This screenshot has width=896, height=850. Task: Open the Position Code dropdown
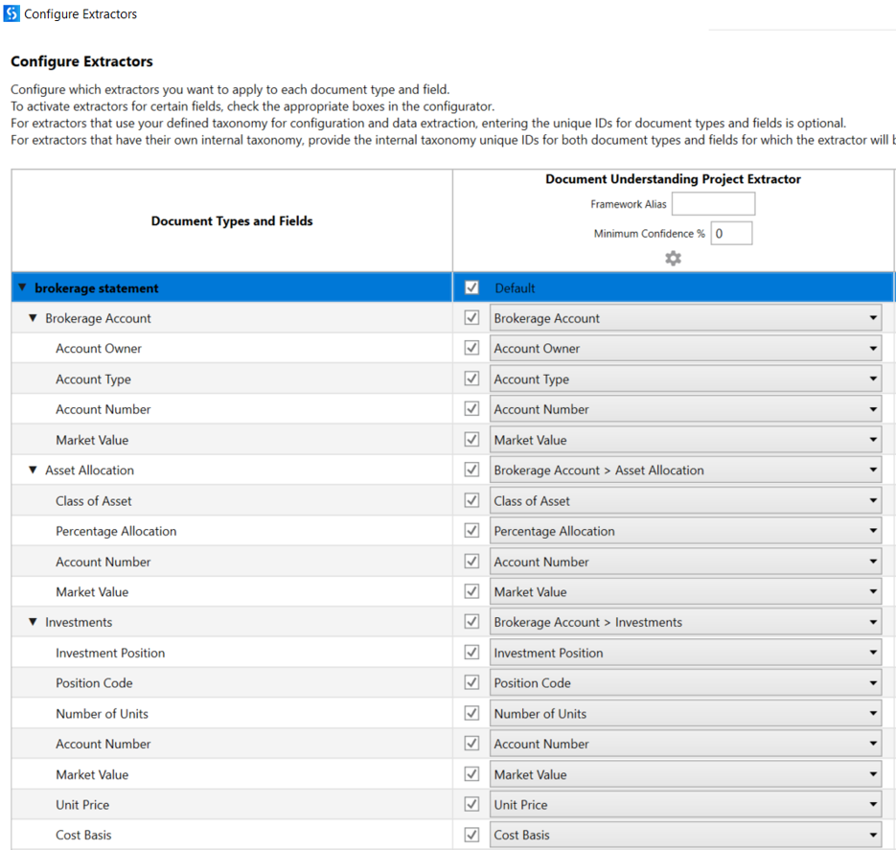[872, 682]
